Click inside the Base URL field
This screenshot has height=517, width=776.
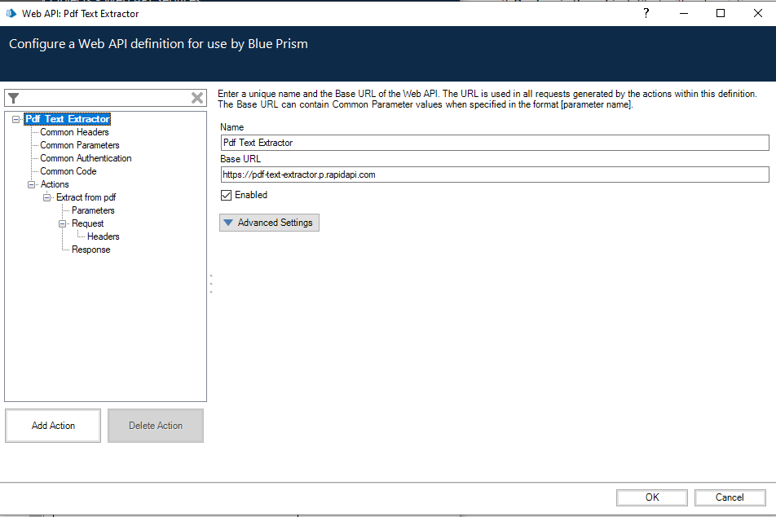pos(494,175)
